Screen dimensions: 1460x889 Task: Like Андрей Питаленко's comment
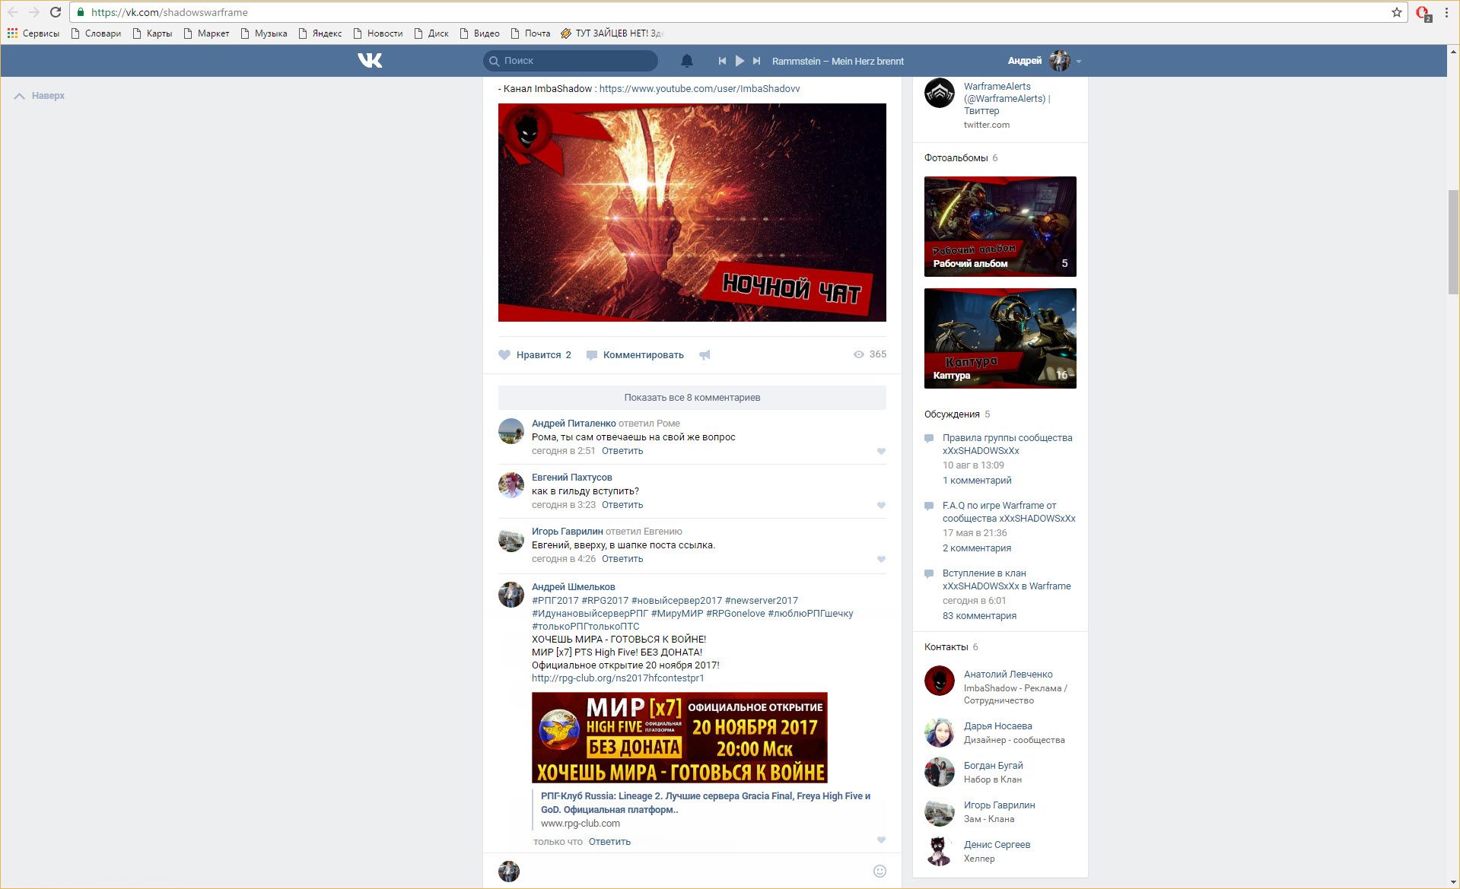tap(881, 452)
